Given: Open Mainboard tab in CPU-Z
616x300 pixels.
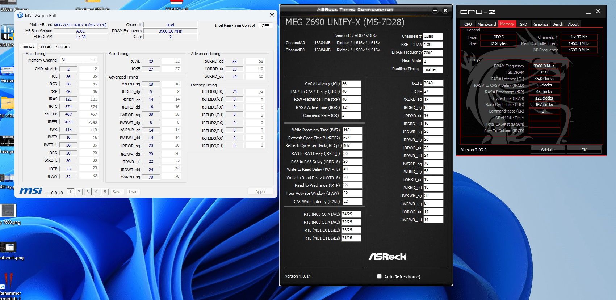Looking at the screenshot, I should (x=487, y=24).
